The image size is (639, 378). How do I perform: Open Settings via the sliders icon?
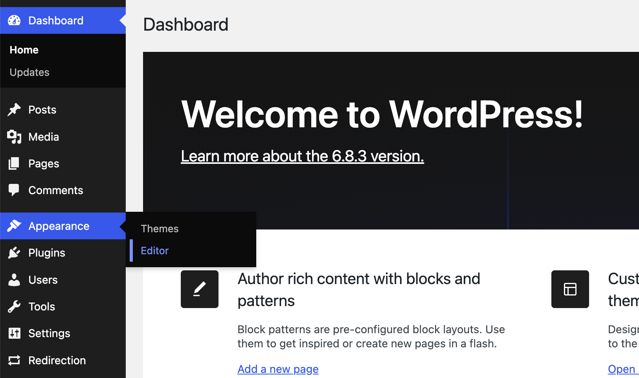point(15,333)
